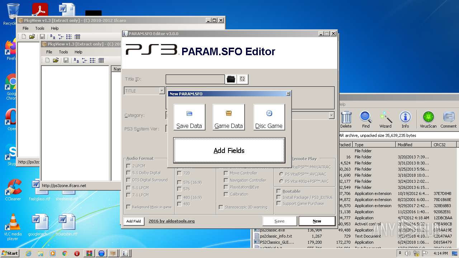Sort WinRAR list by CRC32 column
Image resolution: width=459 pixels, height=258 pixels.
click(444, 145)
